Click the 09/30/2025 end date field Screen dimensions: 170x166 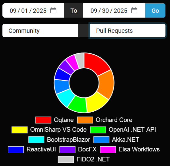(114, 11)
